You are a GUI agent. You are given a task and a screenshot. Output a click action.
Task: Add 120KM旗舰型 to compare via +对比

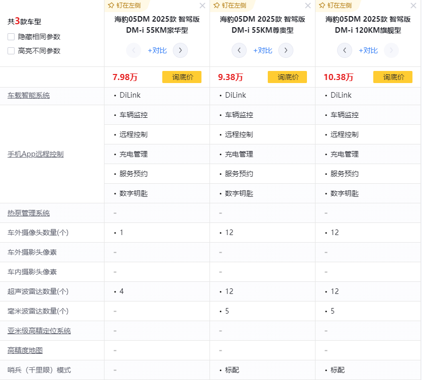click(x=368, y=50)
